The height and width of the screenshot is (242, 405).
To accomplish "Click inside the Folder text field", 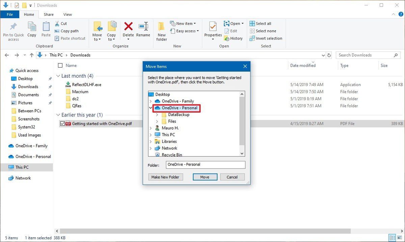I will pos(205,165).
